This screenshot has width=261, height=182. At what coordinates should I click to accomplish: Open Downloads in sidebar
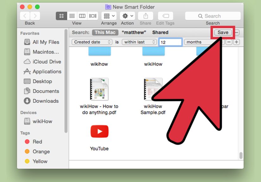41,101
